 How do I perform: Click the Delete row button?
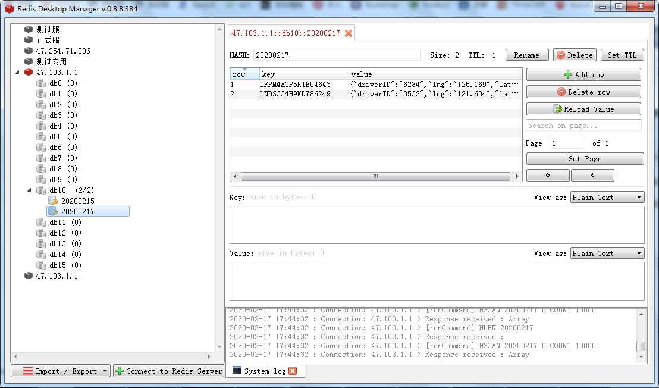point(584,92)
